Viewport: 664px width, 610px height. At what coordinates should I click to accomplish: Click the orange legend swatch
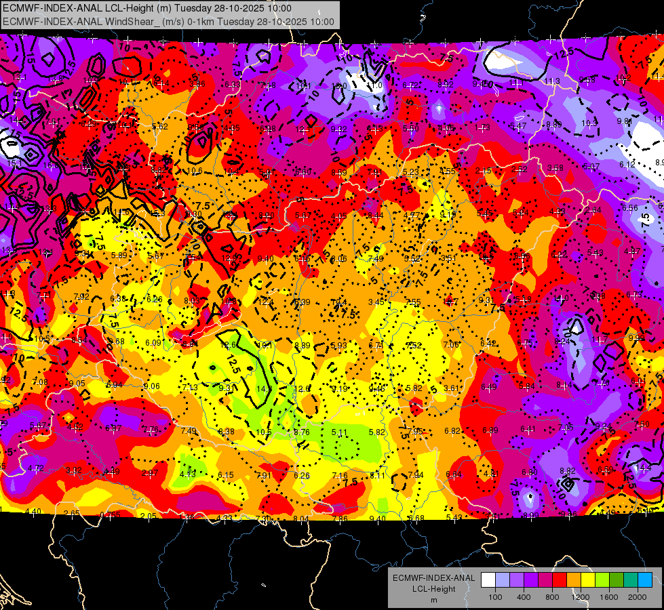[x=574, y=580]
